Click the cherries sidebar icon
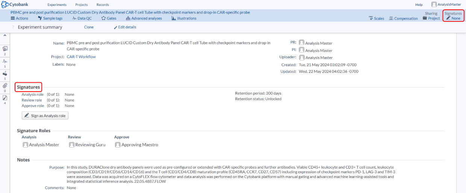 tap(5, 74)
